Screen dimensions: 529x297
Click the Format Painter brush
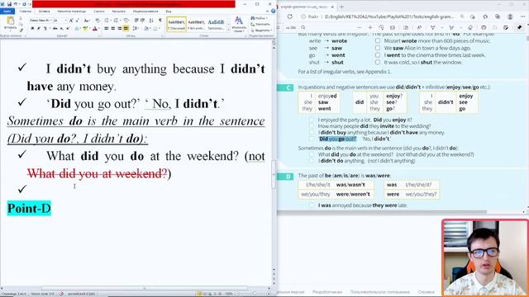pyautogui.click(x=21, y=31)
